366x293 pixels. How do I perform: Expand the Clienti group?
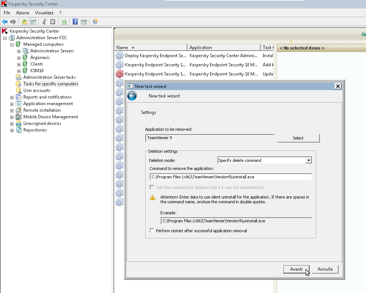19,64
